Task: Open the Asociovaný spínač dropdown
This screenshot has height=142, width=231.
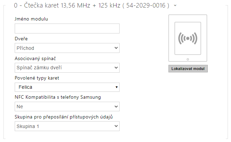Action: tap(67, 68)
